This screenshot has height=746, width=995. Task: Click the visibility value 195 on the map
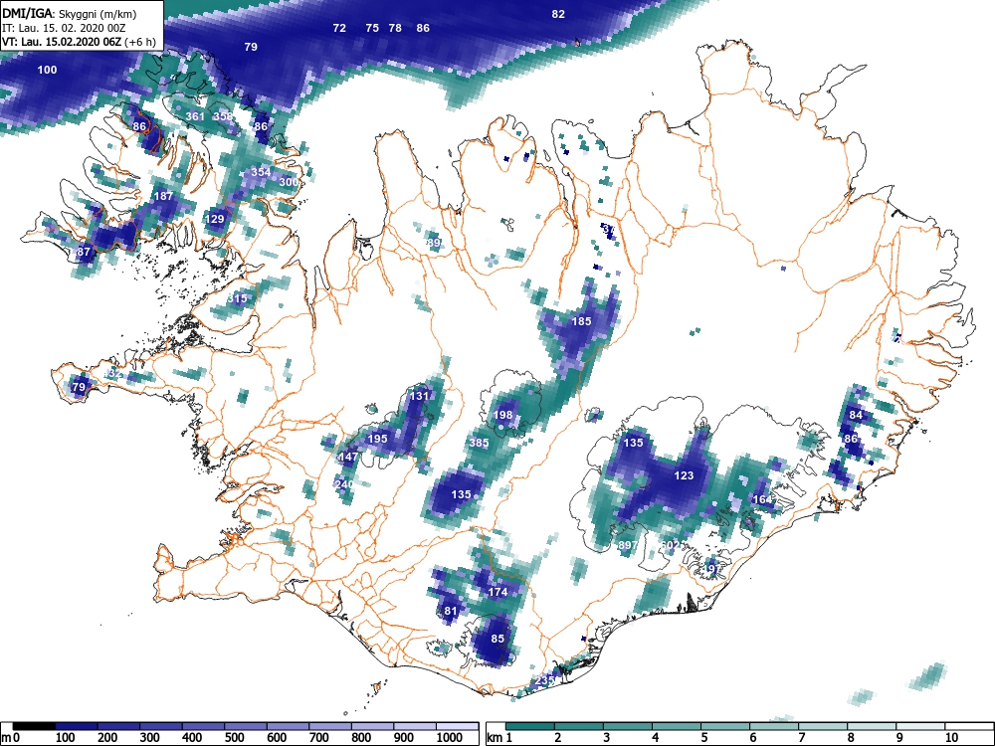[x=377, y=439]
